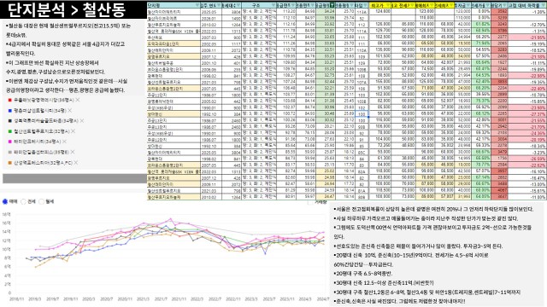Click the gray horizontal bar below the legend
The height and width of the screenshot is (307, 547).
click(x=74, y=178)
